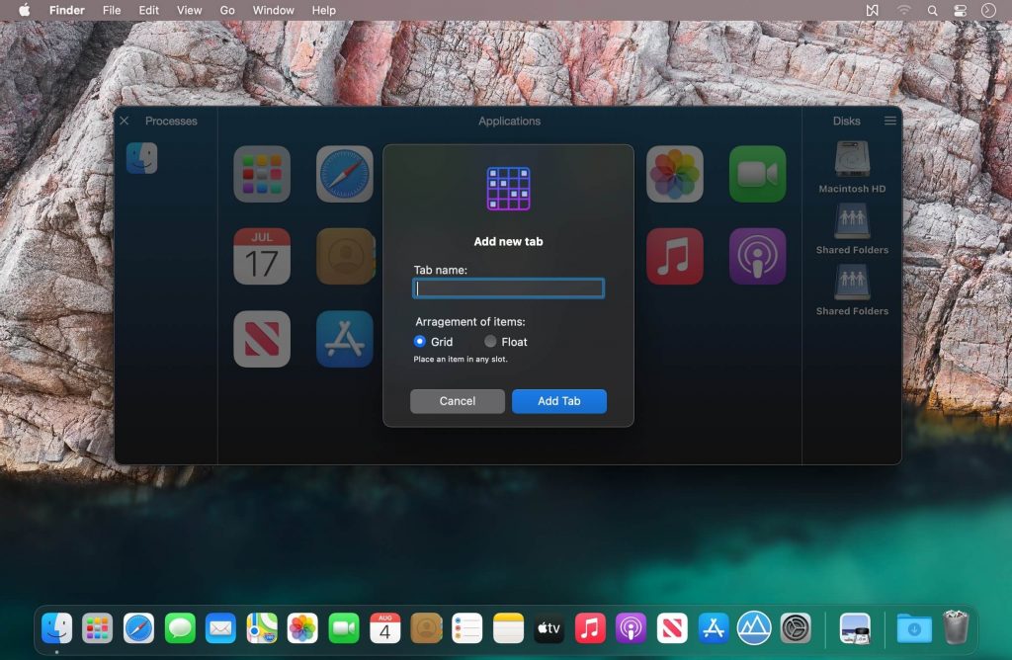Open the Calendar app showing July 17

tap(261, 255)
